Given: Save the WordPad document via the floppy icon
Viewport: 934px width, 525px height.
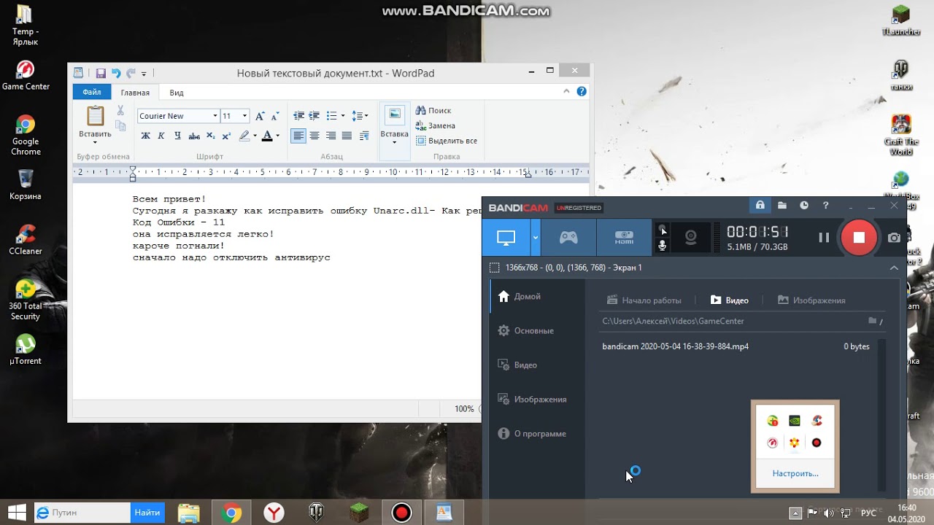Looking at the screenshot, I should pyautogui.click(x=101, y=73).
